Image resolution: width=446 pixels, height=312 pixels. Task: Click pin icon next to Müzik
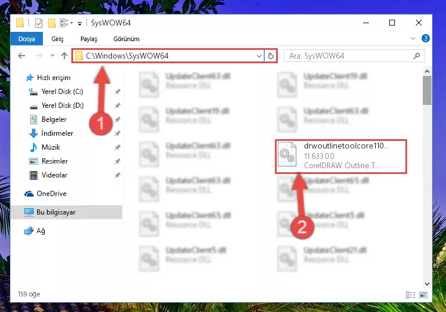point(118,147)
